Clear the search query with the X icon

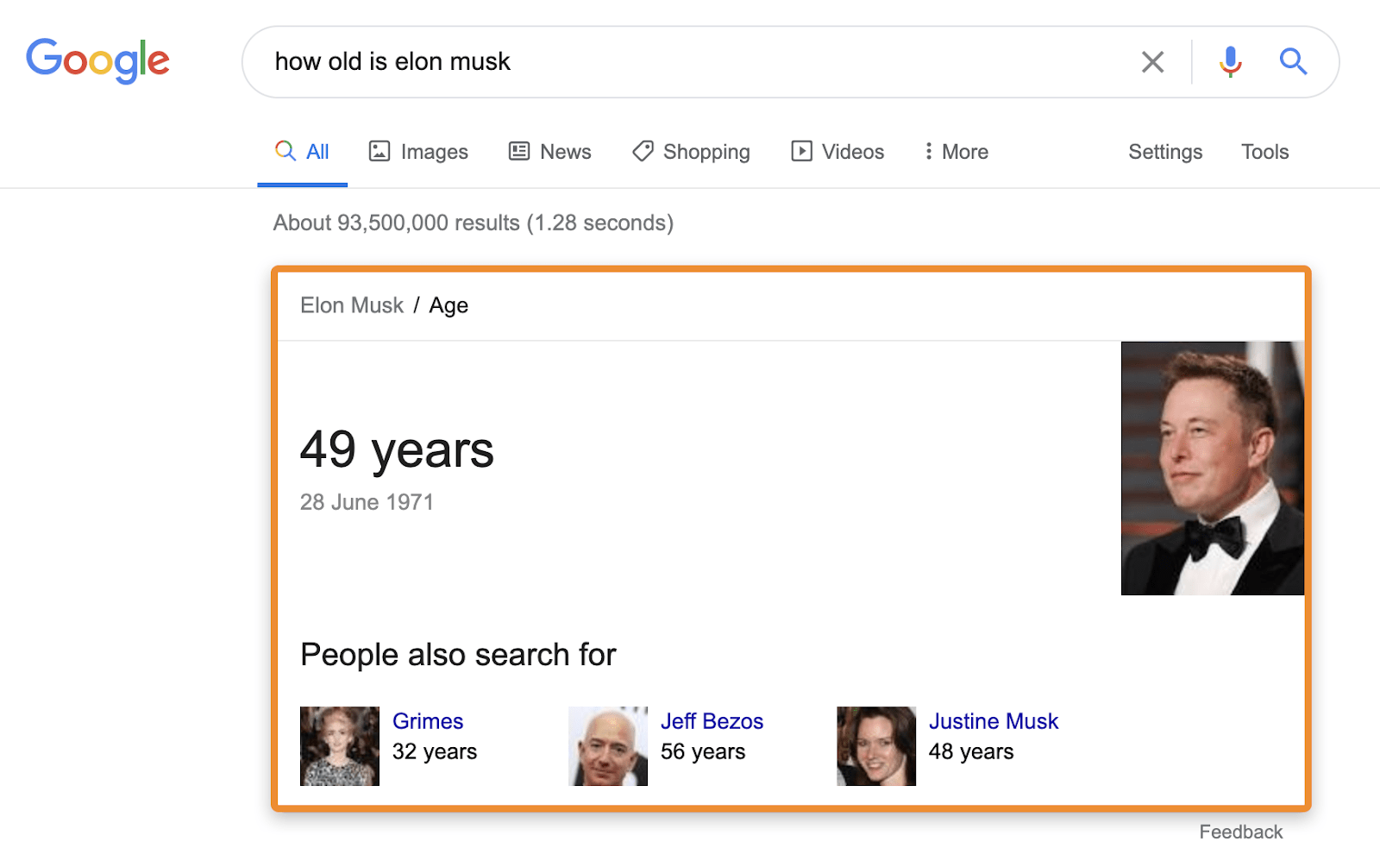(x=1152, y=61)
